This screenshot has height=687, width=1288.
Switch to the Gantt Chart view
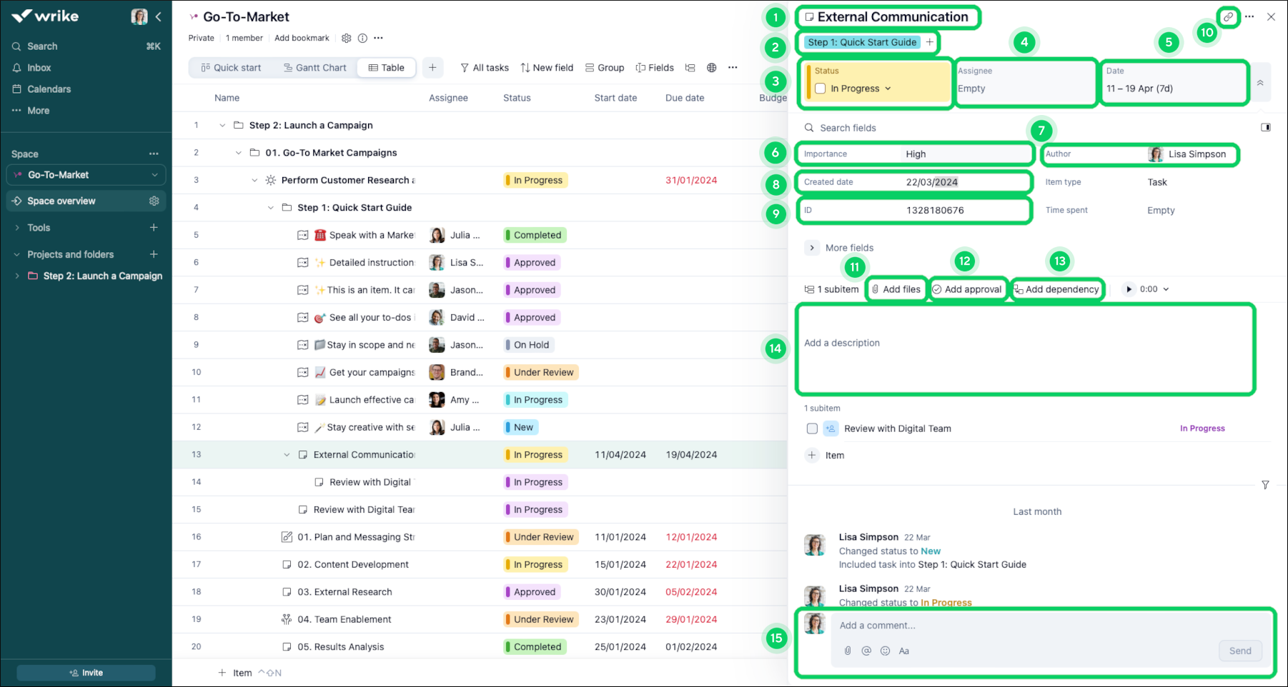[x=314, y=67]
